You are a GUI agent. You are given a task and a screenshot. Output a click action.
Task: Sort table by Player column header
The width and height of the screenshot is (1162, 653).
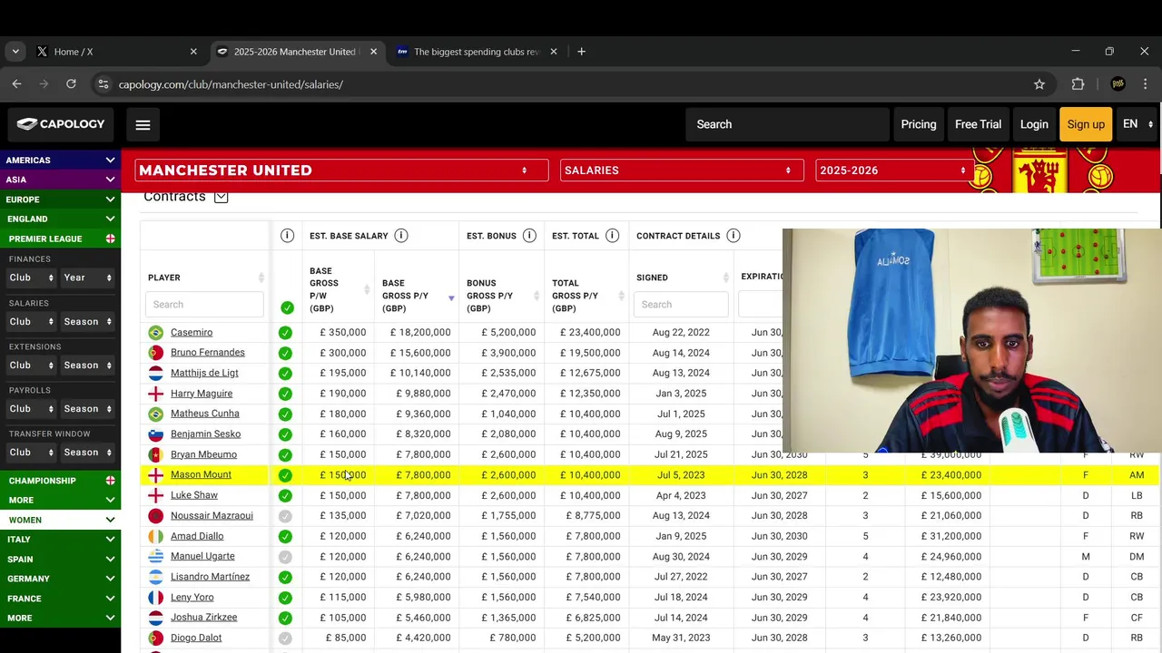(x=205, y=278)
